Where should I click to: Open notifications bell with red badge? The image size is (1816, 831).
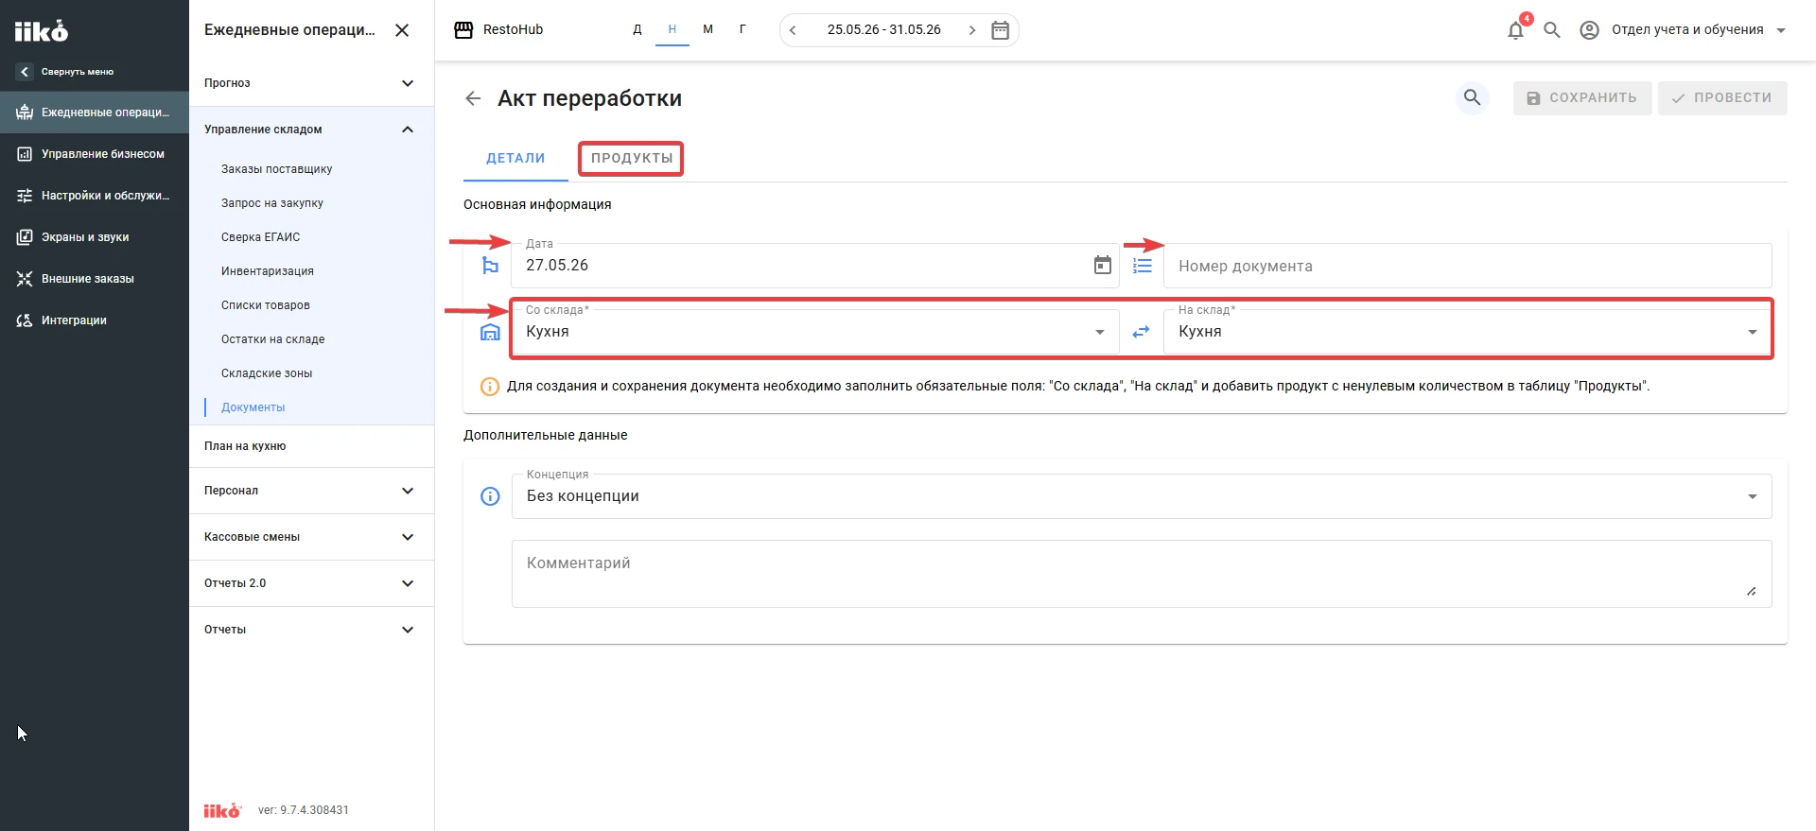(x=1516, y=29)
